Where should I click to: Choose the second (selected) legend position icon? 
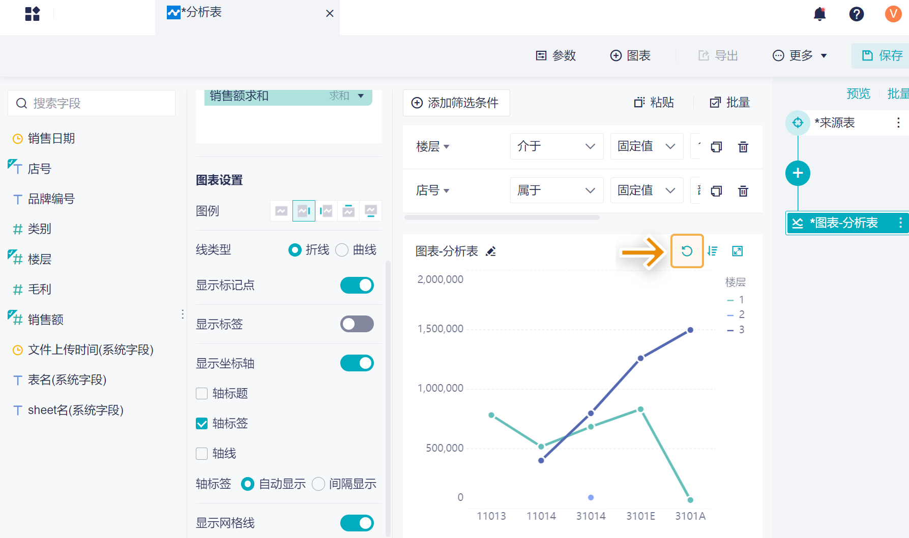point(304,211)
